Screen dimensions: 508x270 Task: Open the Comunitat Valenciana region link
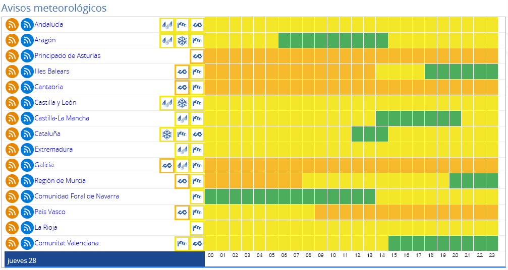(67, 243)
